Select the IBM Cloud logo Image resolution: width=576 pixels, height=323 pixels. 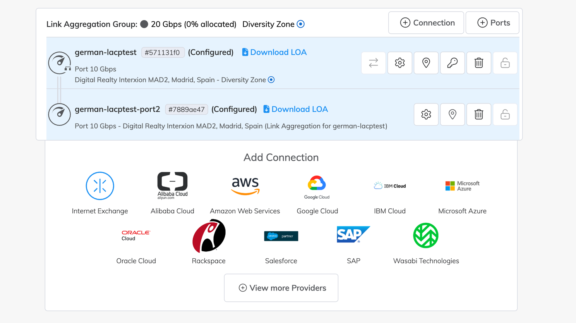click(390, 186)
